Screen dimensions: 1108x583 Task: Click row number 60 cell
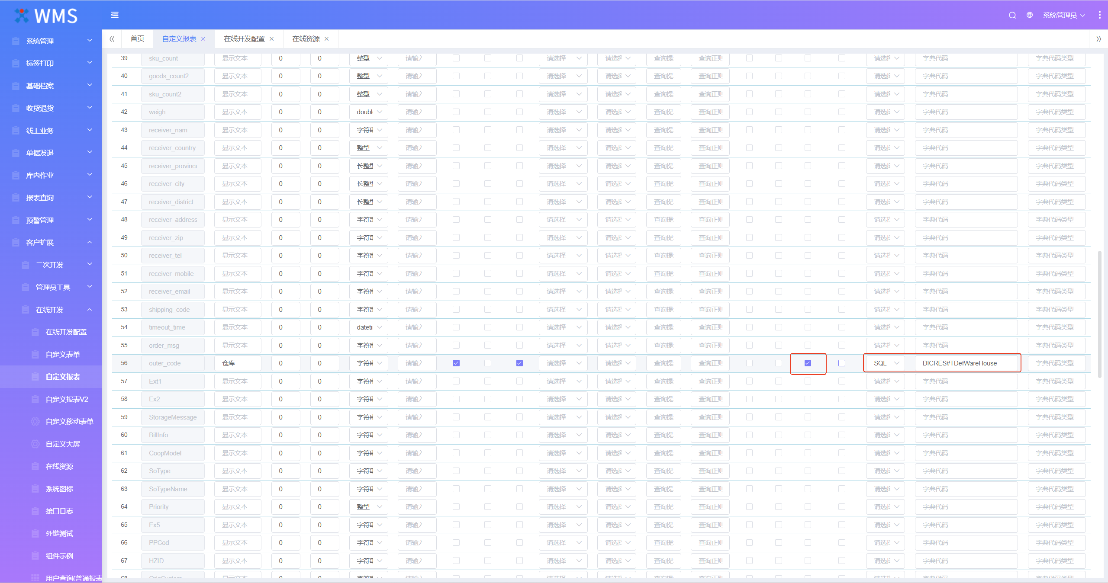point(124,435)
